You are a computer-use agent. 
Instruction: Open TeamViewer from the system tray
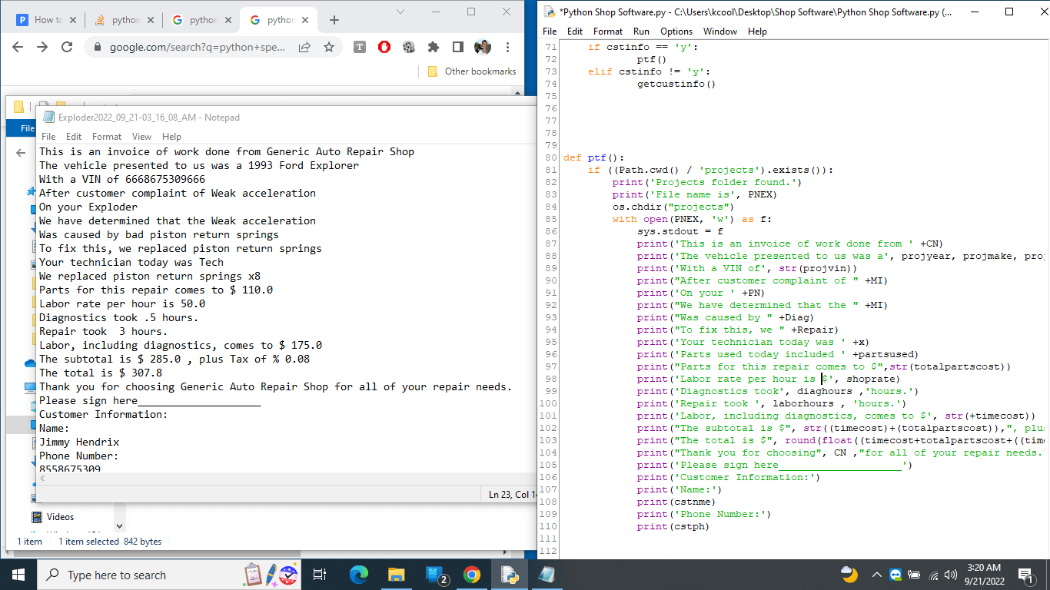tap(895, 575)
